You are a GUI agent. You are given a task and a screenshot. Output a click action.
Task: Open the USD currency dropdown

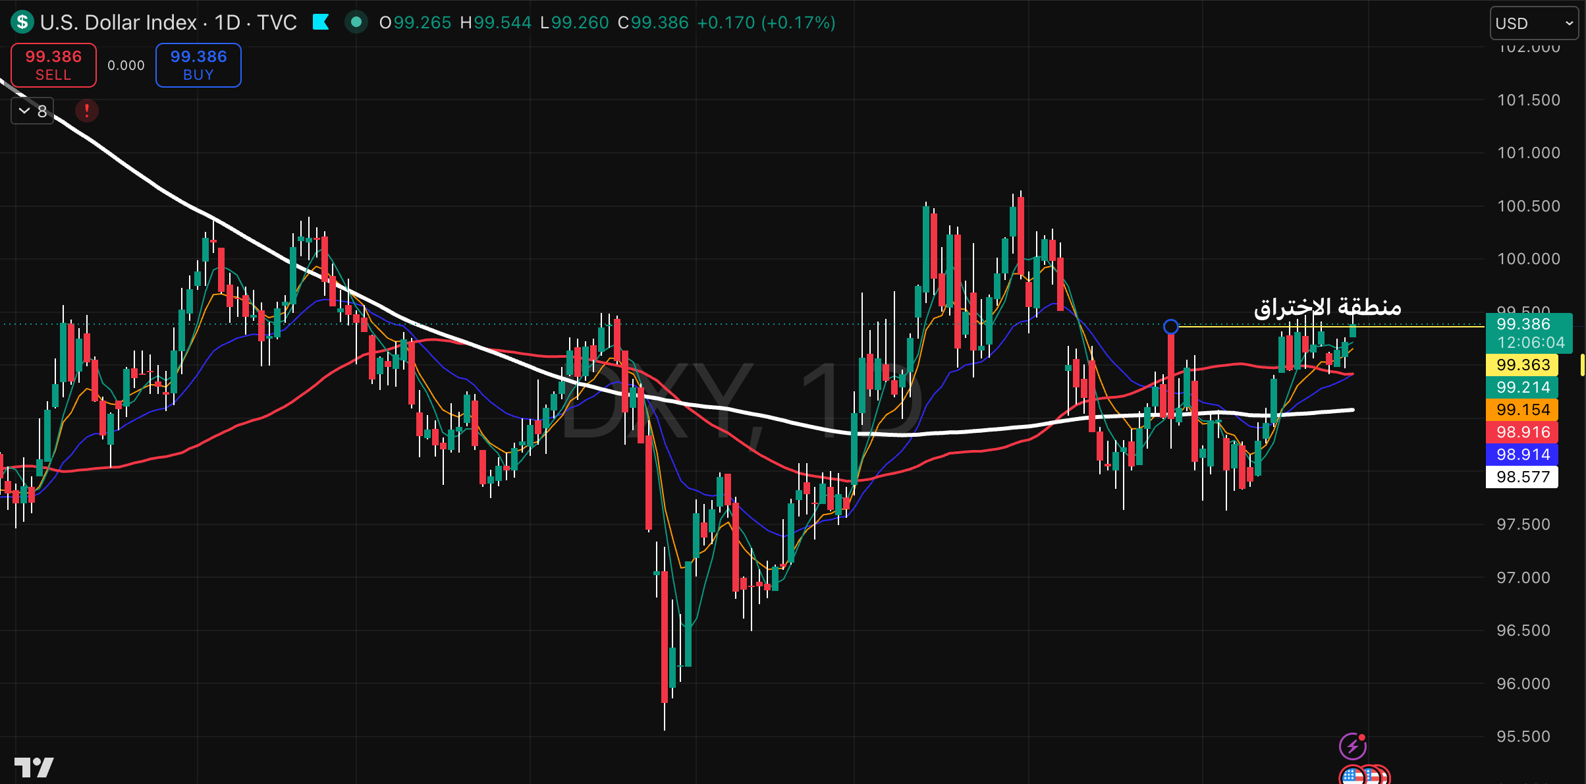[1534, 24]
